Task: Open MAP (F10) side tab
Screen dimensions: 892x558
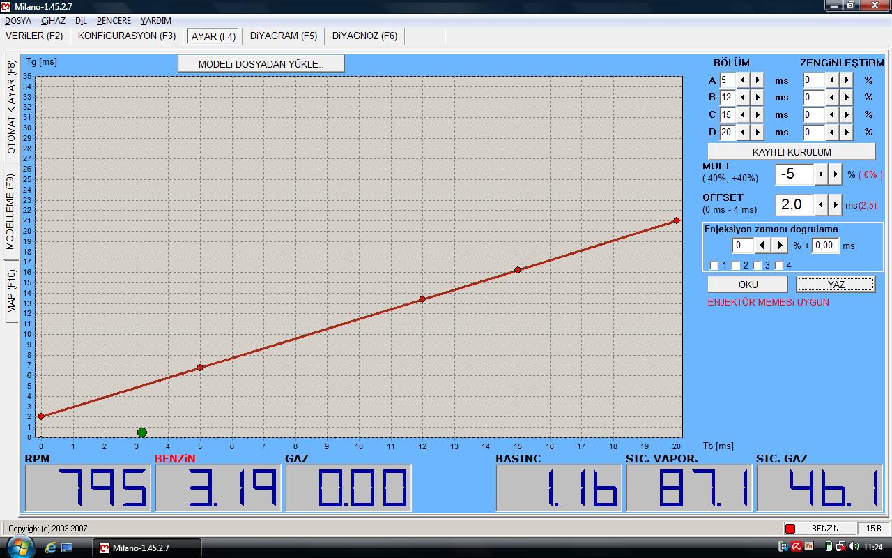Action: pos(11,292)
